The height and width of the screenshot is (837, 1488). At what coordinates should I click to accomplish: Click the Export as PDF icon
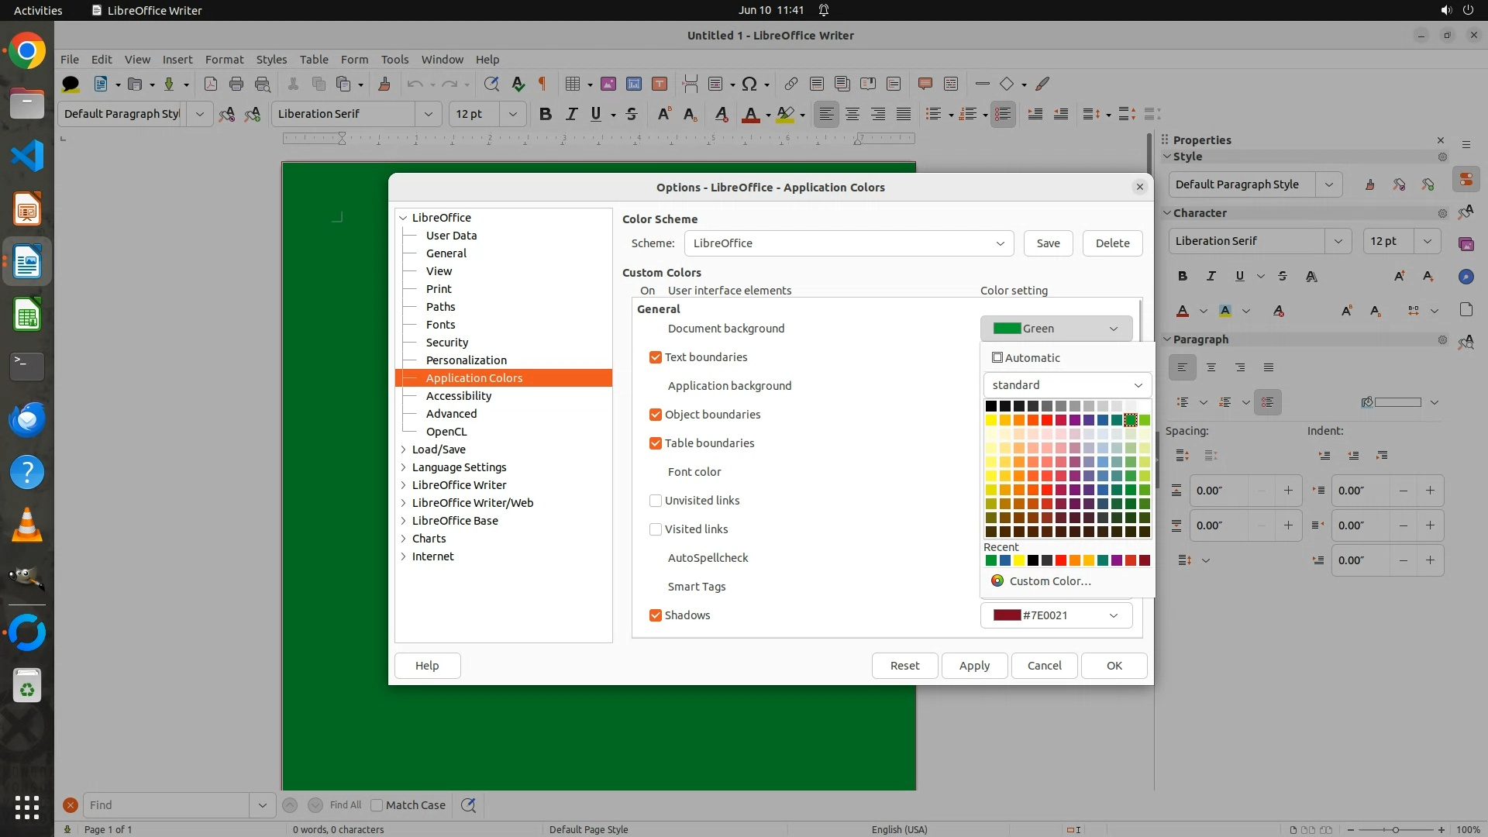210,84
